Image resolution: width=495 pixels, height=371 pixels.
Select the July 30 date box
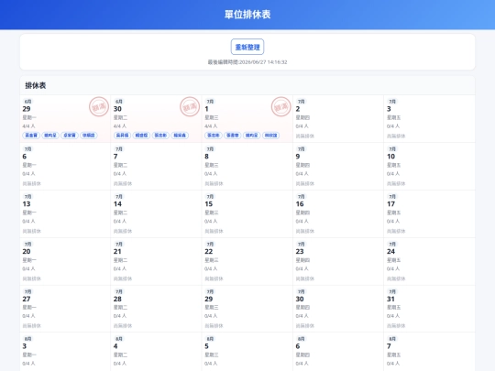pos(338,309)
